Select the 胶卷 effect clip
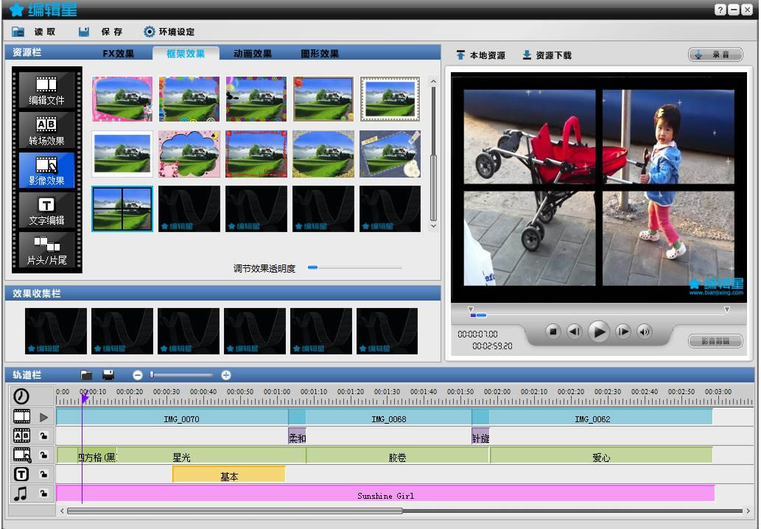 pyautogui.click(x=398, y=457)
